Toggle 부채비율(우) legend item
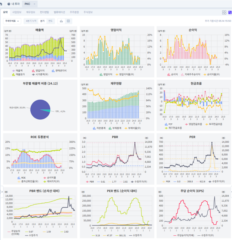The image size is (232, 240). tap(132, 128)
